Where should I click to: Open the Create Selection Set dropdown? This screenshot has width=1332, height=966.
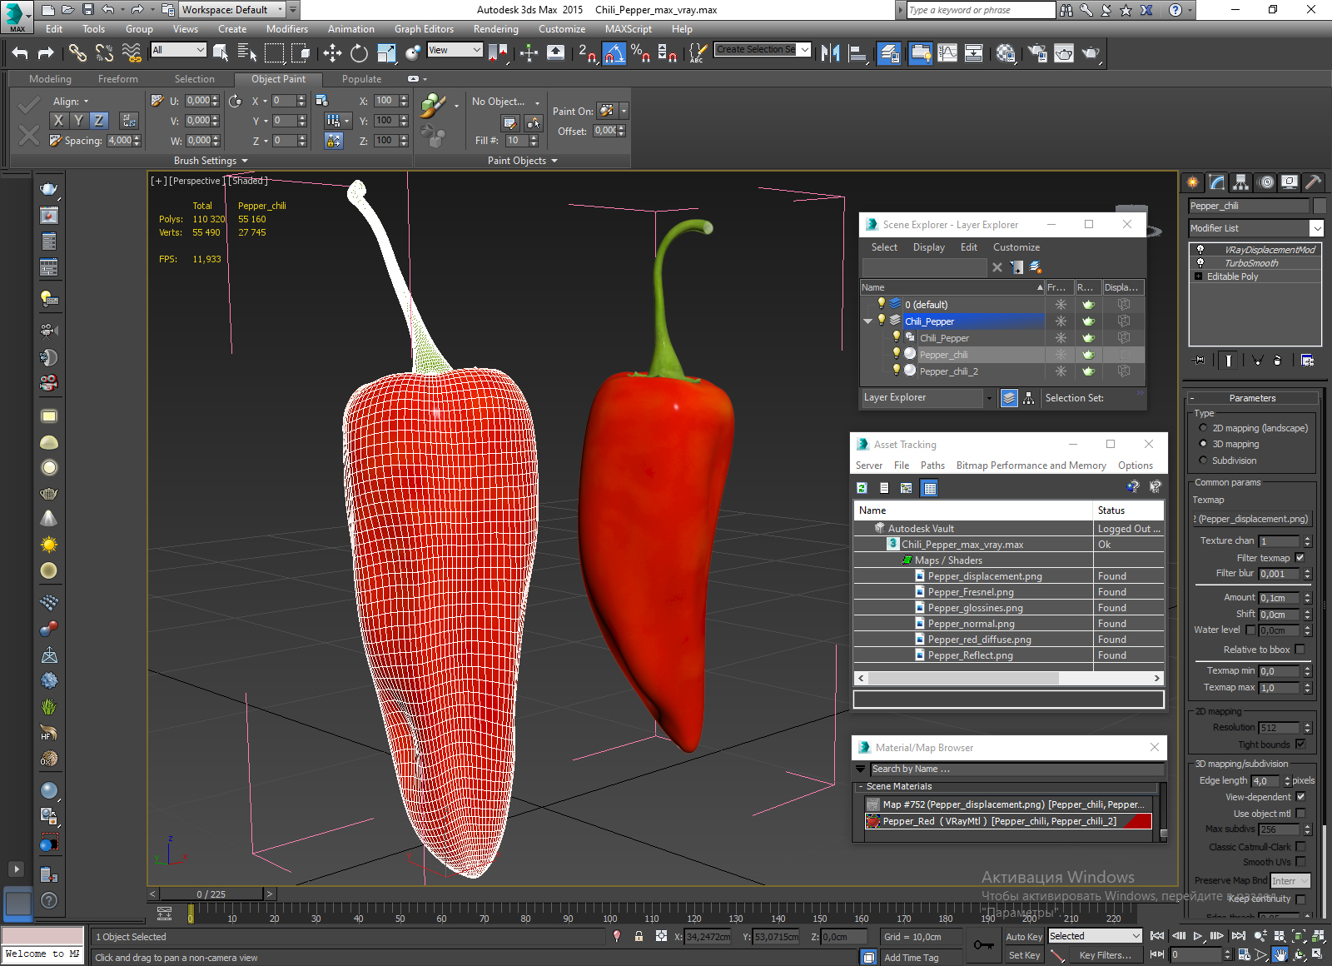[804, 50]
